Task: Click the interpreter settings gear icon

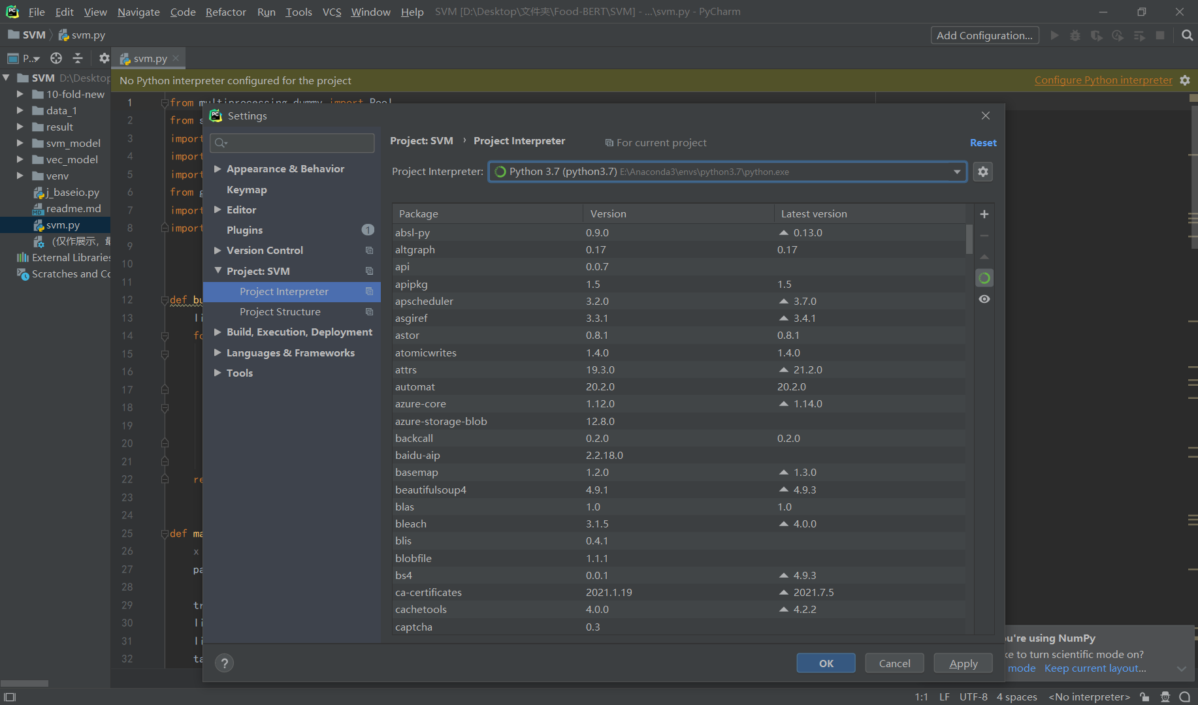Action: coord(983,172)
